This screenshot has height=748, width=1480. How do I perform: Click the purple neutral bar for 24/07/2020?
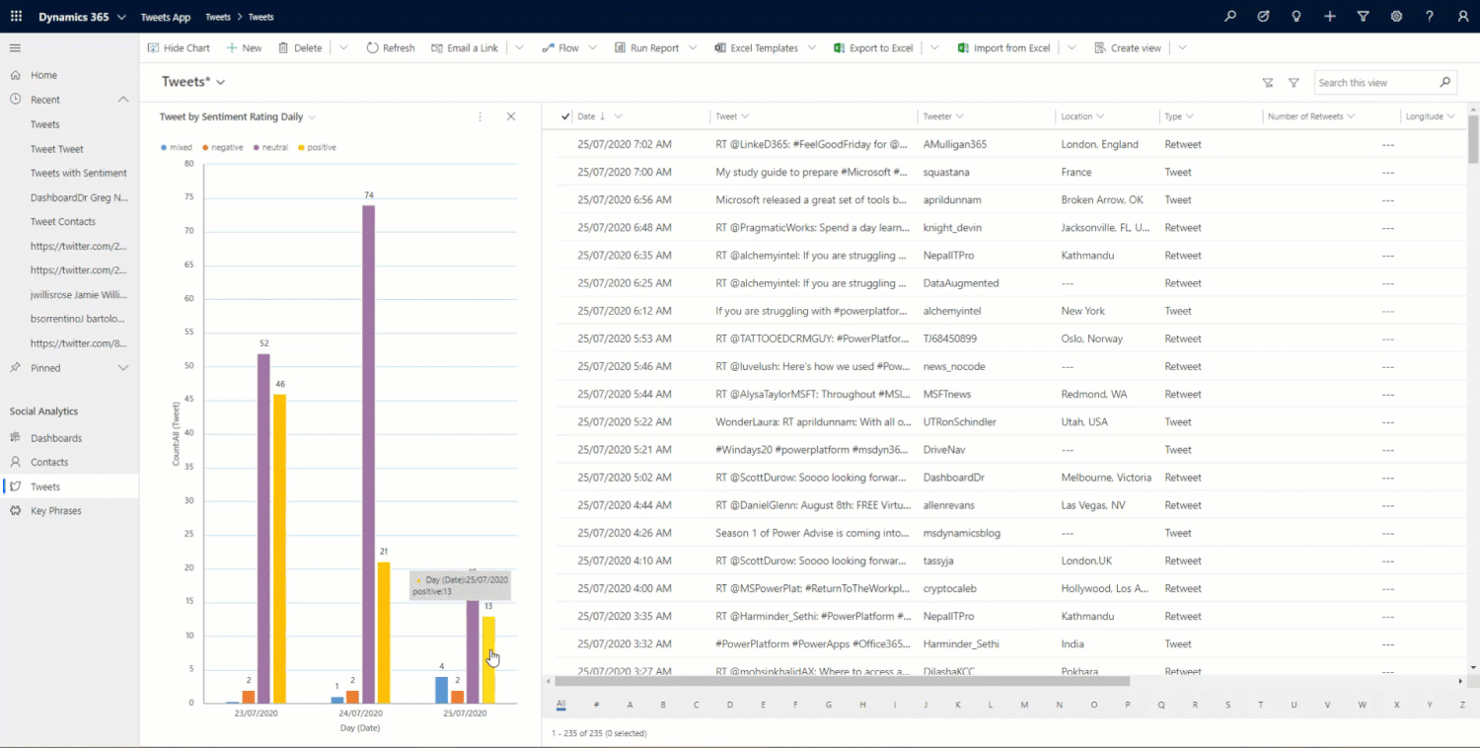click(x=368, y=454)
